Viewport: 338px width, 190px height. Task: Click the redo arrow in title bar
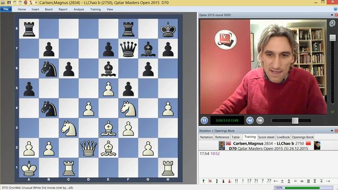tap(20, 2)
